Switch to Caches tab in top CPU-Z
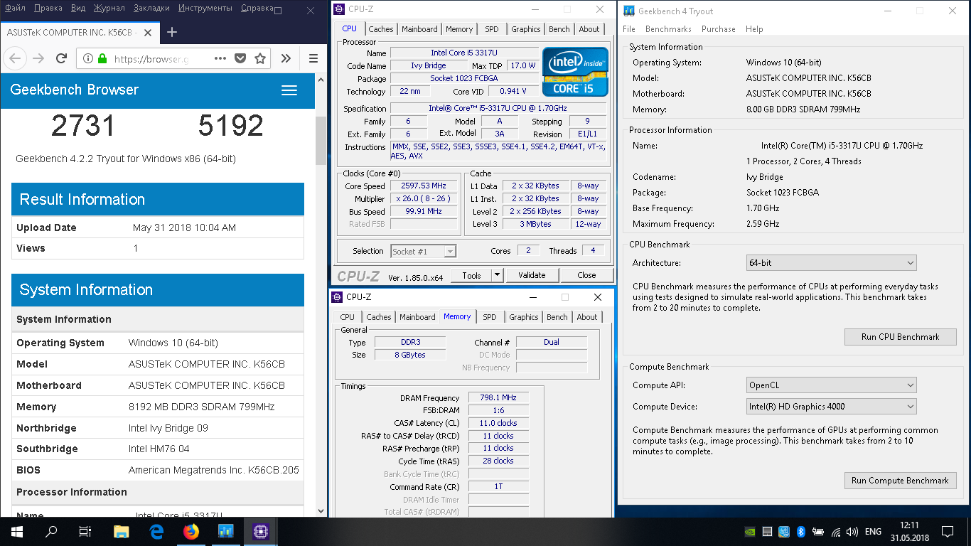Viewport: 971px width, 546px height. point(380,29)
